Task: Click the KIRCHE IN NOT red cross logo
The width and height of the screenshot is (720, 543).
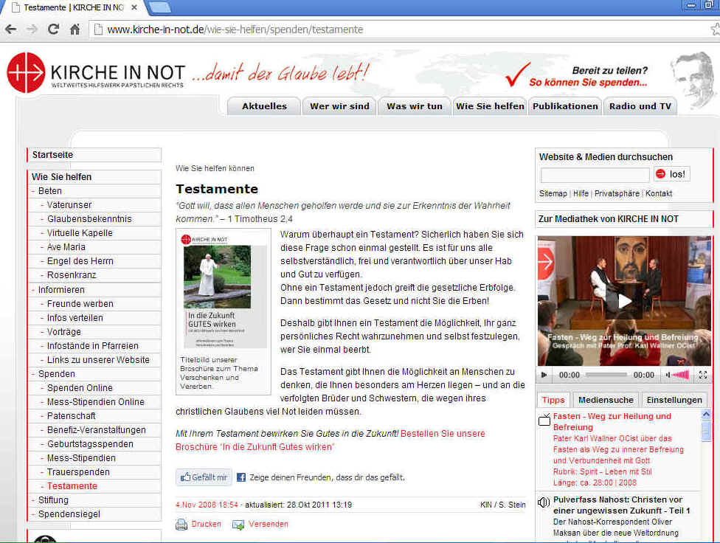Action: [x=26, y=72]
